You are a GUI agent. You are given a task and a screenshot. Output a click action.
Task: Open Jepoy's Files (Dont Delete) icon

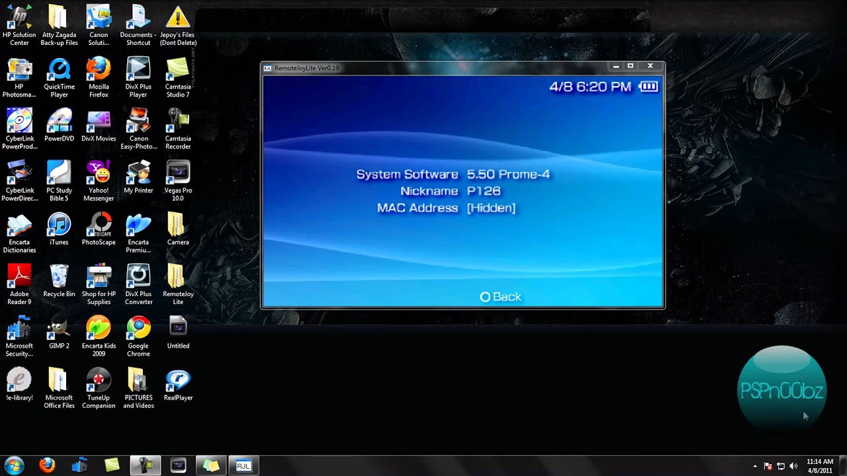(x=177, y=26)
